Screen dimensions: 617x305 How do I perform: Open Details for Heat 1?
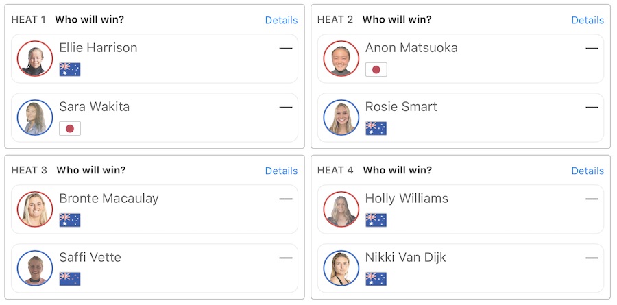point(281,21)
